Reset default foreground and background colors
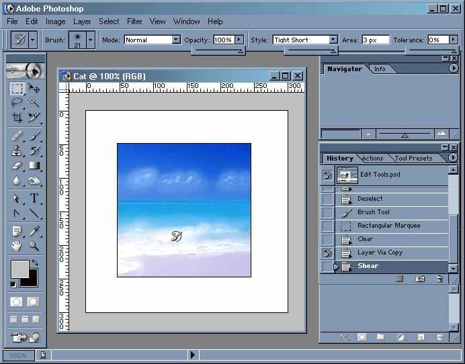This screenshot has height=364, width=465. (13, 285)
